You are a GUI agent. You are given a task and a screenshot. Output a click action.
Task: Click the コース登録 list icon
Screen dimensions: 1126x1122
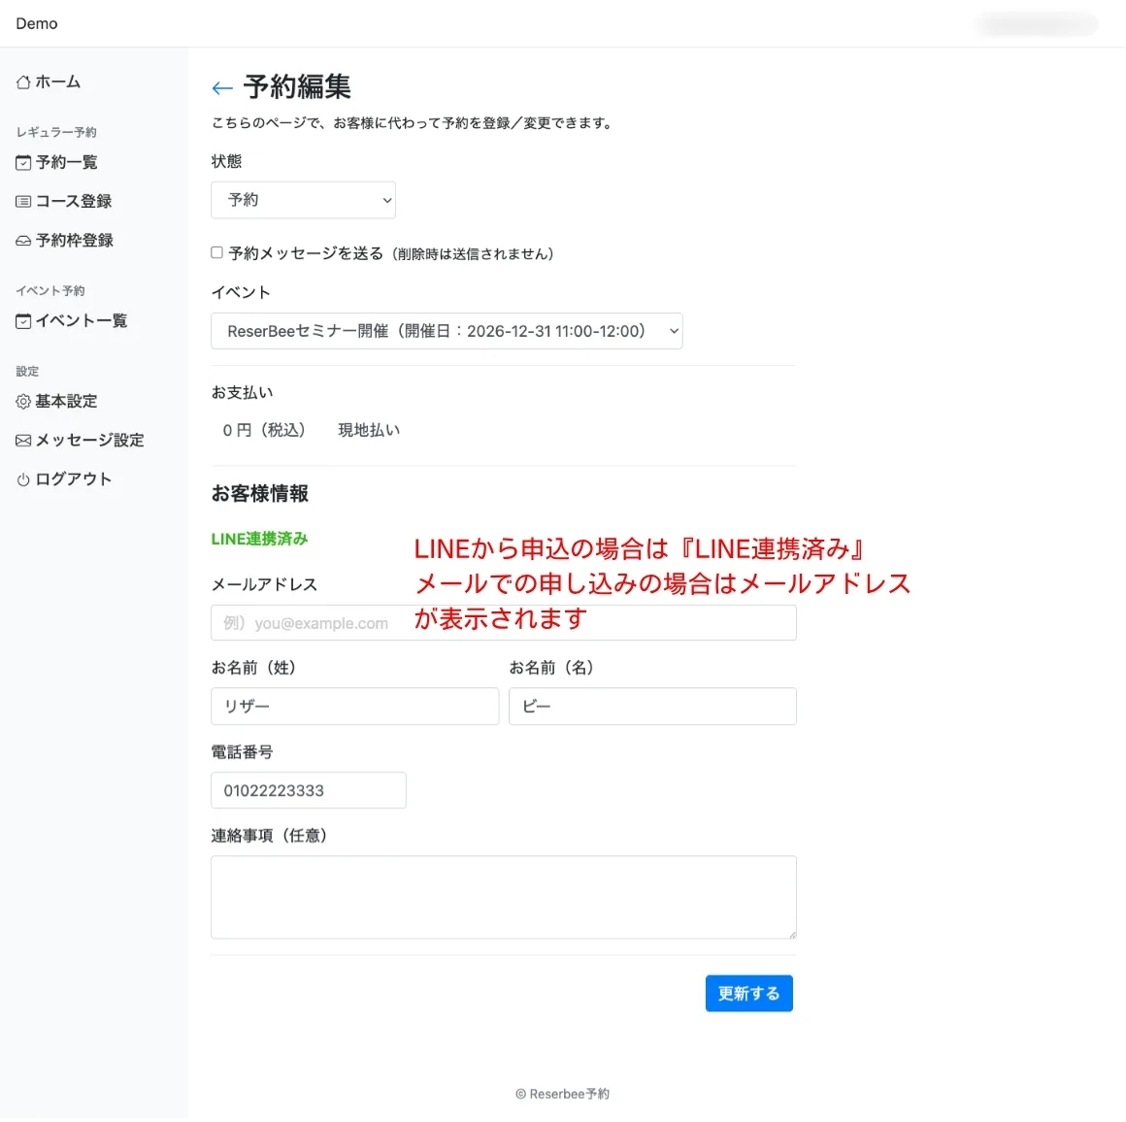[x=23, y=202]
